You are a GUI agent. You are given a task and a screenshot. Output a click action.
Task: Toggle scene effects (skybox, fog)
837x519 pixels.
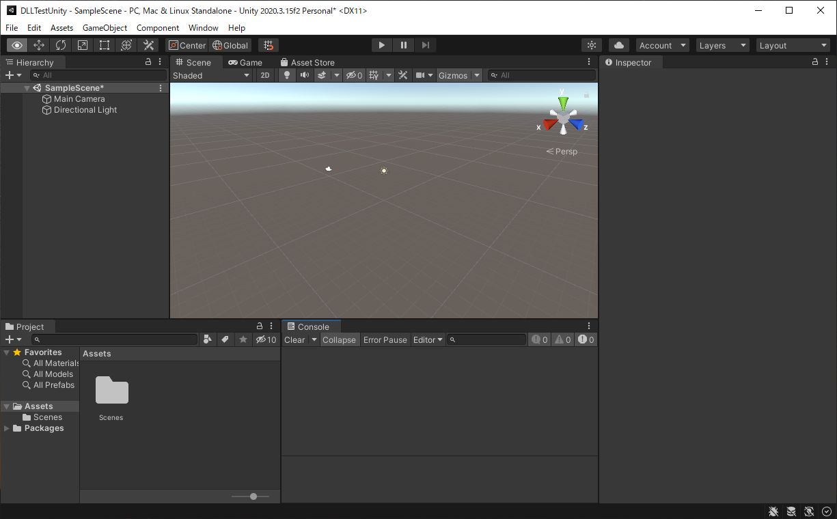click(x=323, y=75)
